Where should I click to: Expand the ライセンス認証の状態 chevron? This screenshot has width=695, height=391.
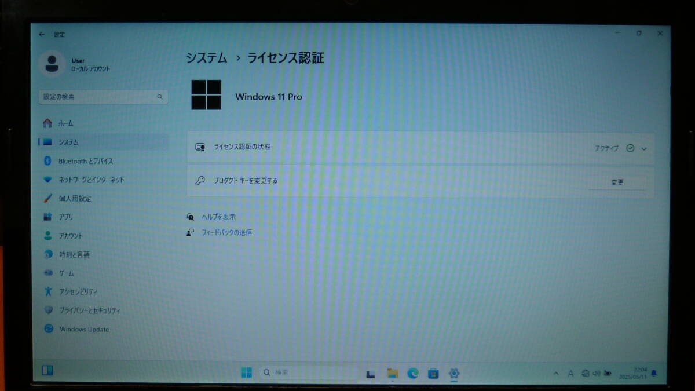pos(644,149)
